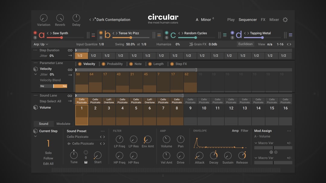The width and height of the screenshot is (326, 183).
Task: Toggle layer c power button
Action: pyautogui.click(x=167, y=33)
